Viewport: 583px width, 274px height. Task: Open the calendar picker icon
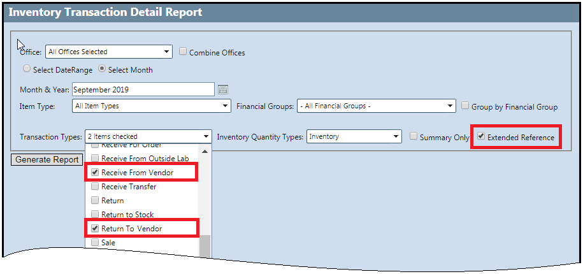222,90
